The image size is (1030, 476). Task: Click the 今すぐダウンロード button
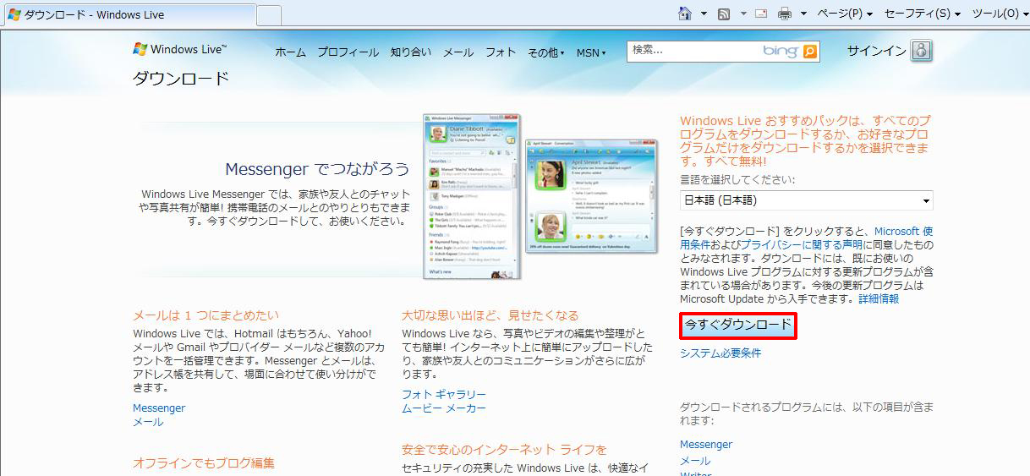click(x=738, y=326)
